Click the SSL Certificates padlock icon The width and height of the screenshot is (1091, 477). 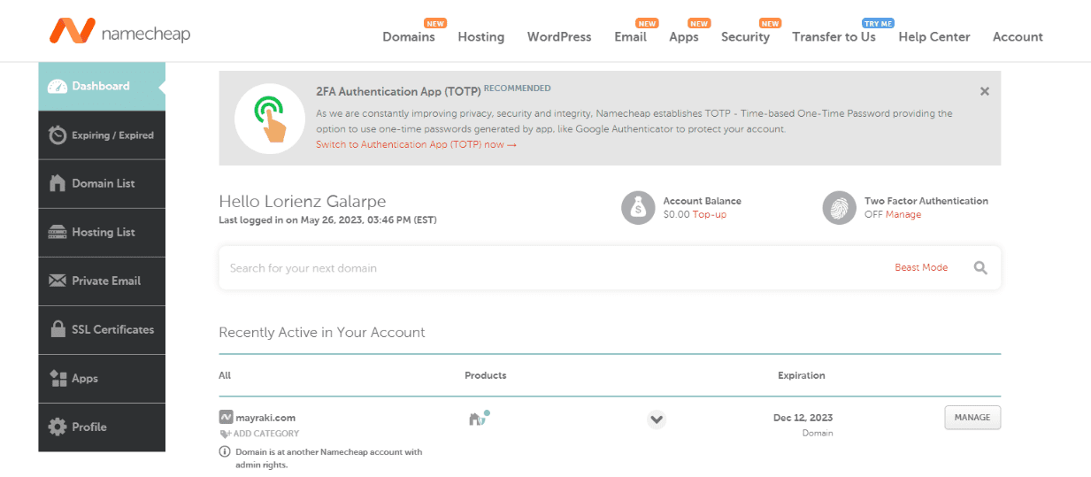[x=58, y=329]
